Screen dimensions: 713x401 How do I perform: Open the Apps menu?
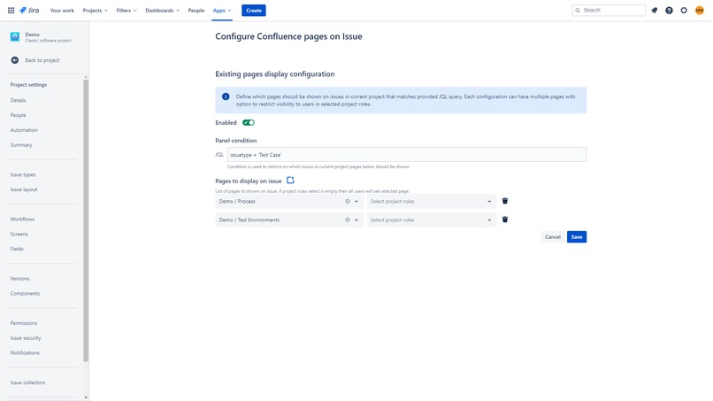pos(222,10)
